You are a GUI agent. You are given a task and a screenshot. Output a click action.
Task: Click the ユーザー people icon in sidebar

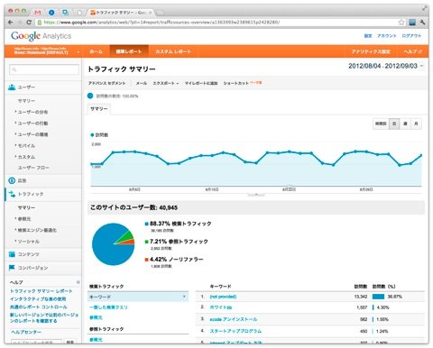coord(12,87)
